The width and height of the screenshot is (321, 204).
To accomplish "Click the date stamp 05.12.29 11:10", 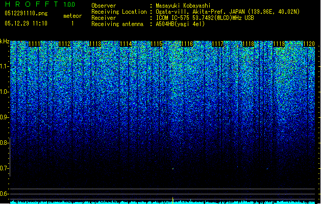I will pyautogui.click(x=26, y=23).
